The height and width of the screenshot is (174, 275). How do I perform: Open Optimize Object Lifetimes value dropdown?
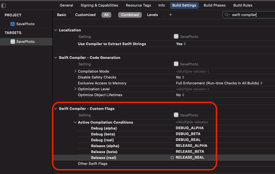tap(180, 95)
